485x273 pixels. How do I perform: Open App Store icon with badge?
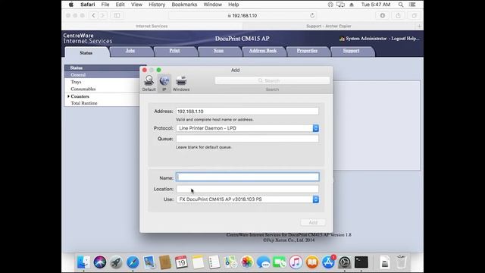(328, 262)
